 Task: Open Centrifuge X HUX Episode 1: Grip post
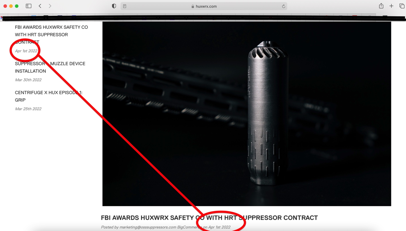click(49, 96)
